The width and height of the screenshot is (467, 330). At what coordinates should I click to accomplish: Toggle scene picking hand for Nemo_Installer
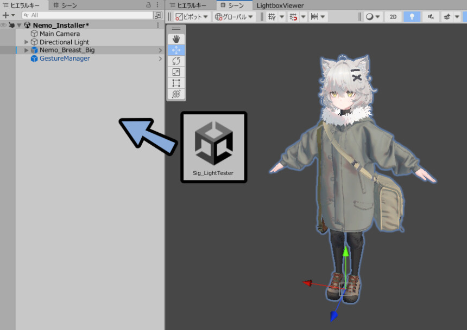pyautogui.click(x=11, y=25)
